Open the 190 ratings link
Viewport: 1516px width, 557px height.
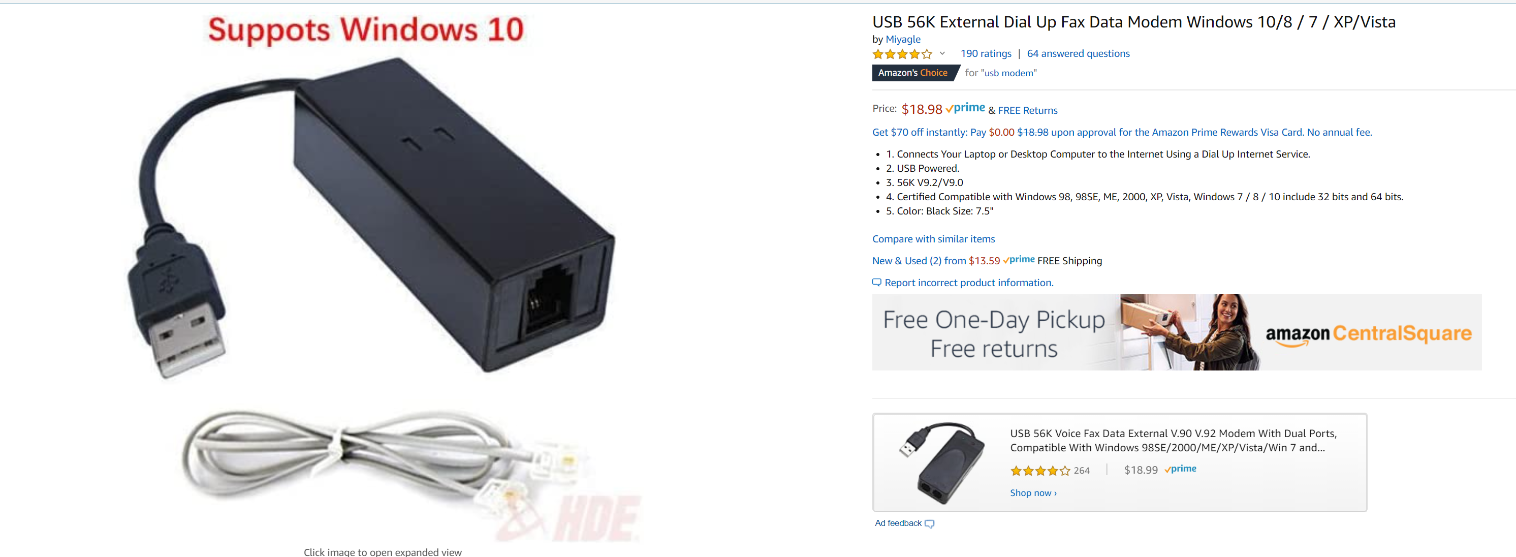[x=986, y=53]
